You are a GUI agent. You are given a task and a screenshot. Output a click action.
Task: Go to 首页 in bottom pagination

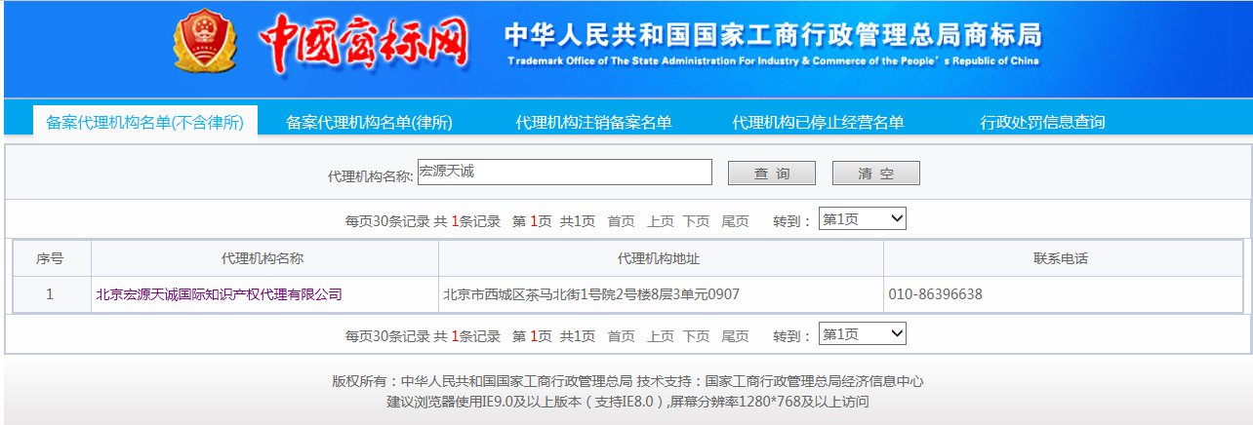pos(621,336)
